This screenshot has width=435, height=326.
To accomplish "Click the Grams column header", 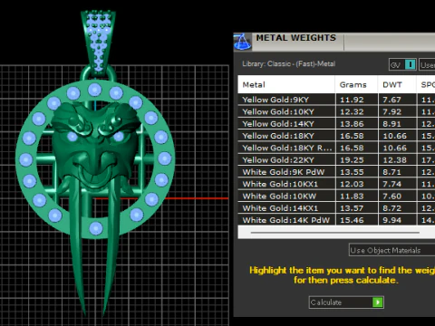I will [x=356, y=84].
